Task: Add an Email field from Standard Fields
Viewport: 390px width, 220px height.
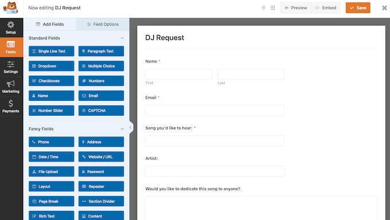Action: coord(101,96)
